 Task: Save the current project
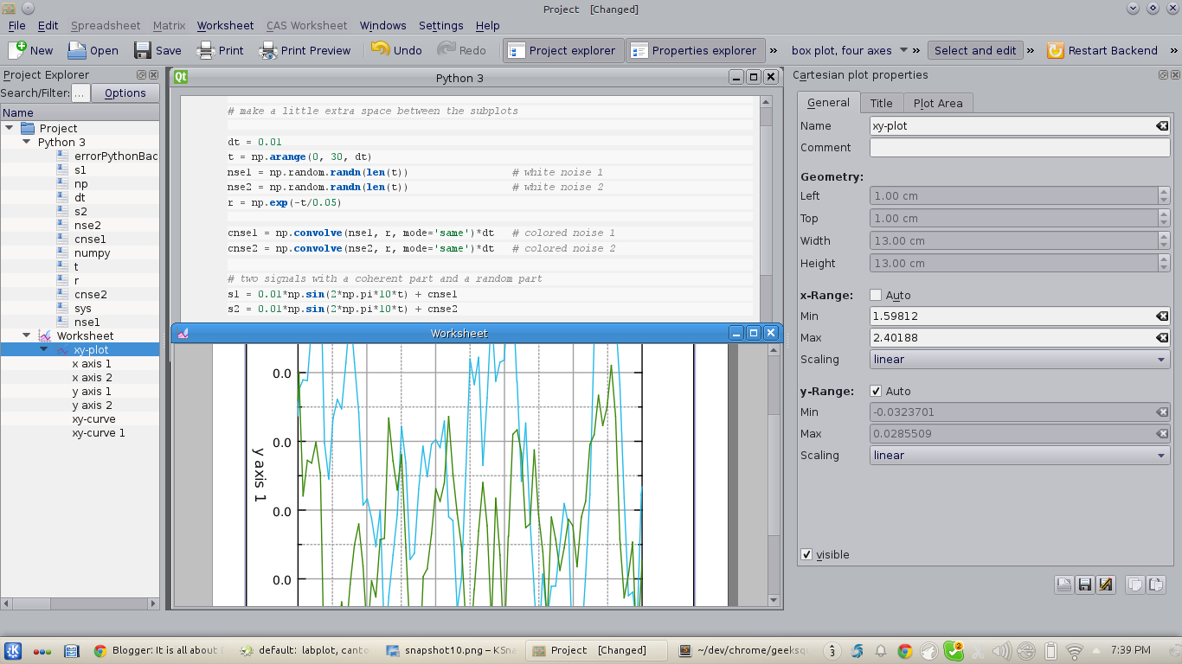pyautogui.click(x=157, y=50)
